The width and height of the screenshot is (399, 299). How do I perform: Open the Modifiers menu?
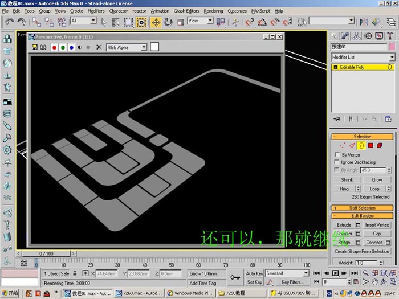[x=96, y=11]
